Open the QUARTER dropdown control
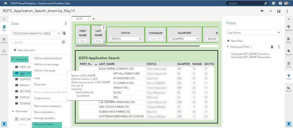Screen dimensions: 293x128 pyautogui.click(x=184, y=39)
